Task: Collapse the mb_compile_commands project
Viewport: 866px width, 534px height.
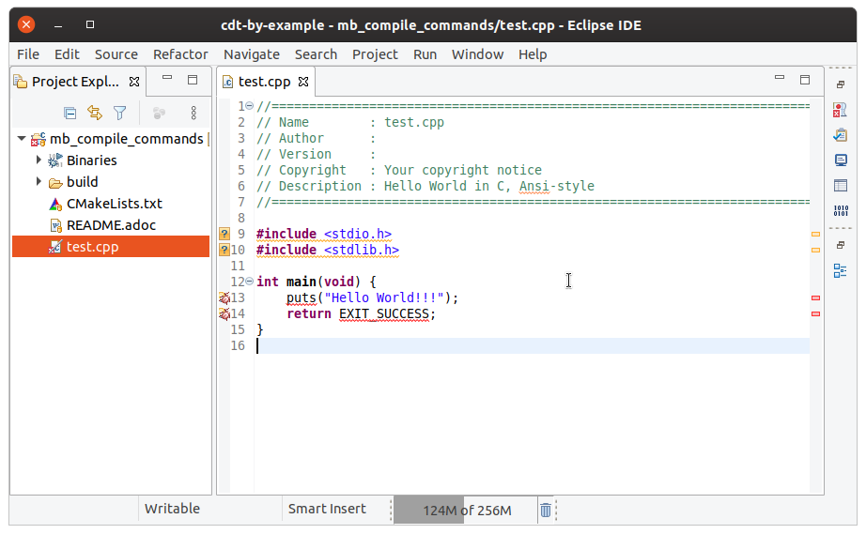Action: coord(22,139)
